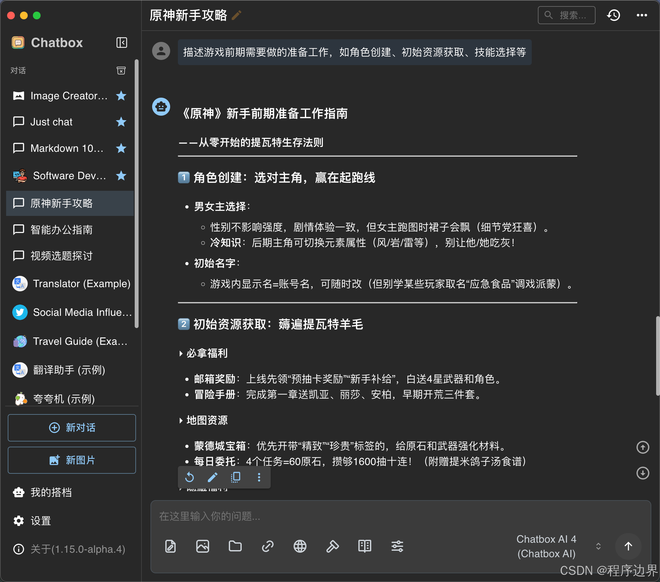The width and height of the screenshot is (660, 582).
Task: Open the Markdown 10… conversation
Action: point(70,148)
